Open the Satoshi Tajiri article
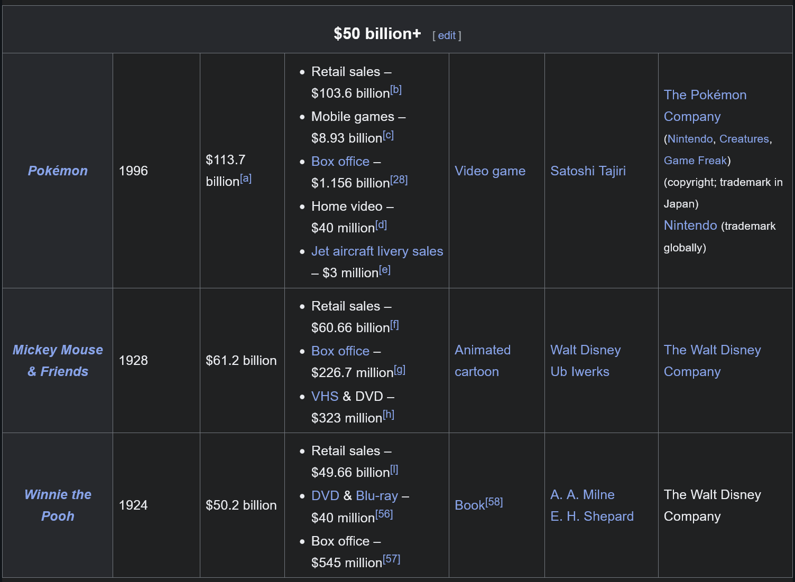Viewport: 795px width, 582px height. [588, 171]
